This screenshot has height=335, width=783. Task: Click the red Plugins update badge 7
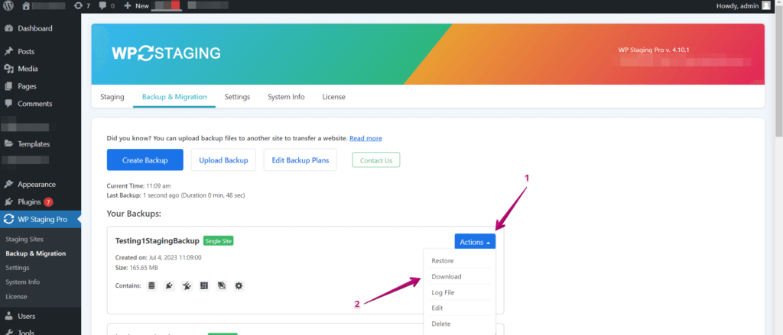48,202
